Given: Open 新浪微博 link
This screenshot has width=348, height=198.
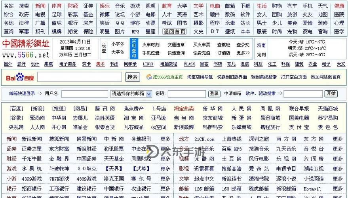Looking at the screenshot, I should pyautogui.click(x=184, y=127).
